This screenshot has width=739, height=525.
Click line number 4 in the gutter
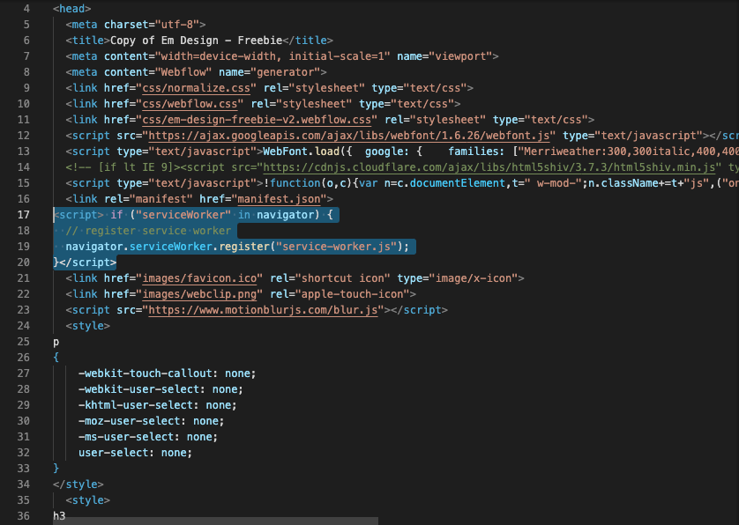click(26, 9)
